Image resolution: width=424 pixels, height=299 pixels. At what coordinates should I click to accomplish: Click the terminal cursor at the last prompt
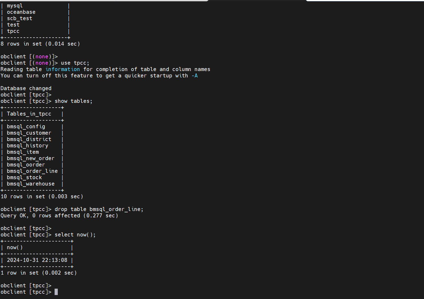[x=56, y=292]
